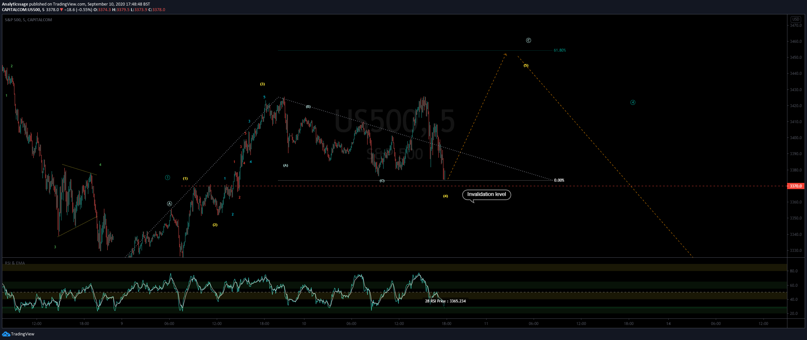The image size is (807, 340).
Task: Click 80.0 on the RSI axis
Action: (794, 271)
